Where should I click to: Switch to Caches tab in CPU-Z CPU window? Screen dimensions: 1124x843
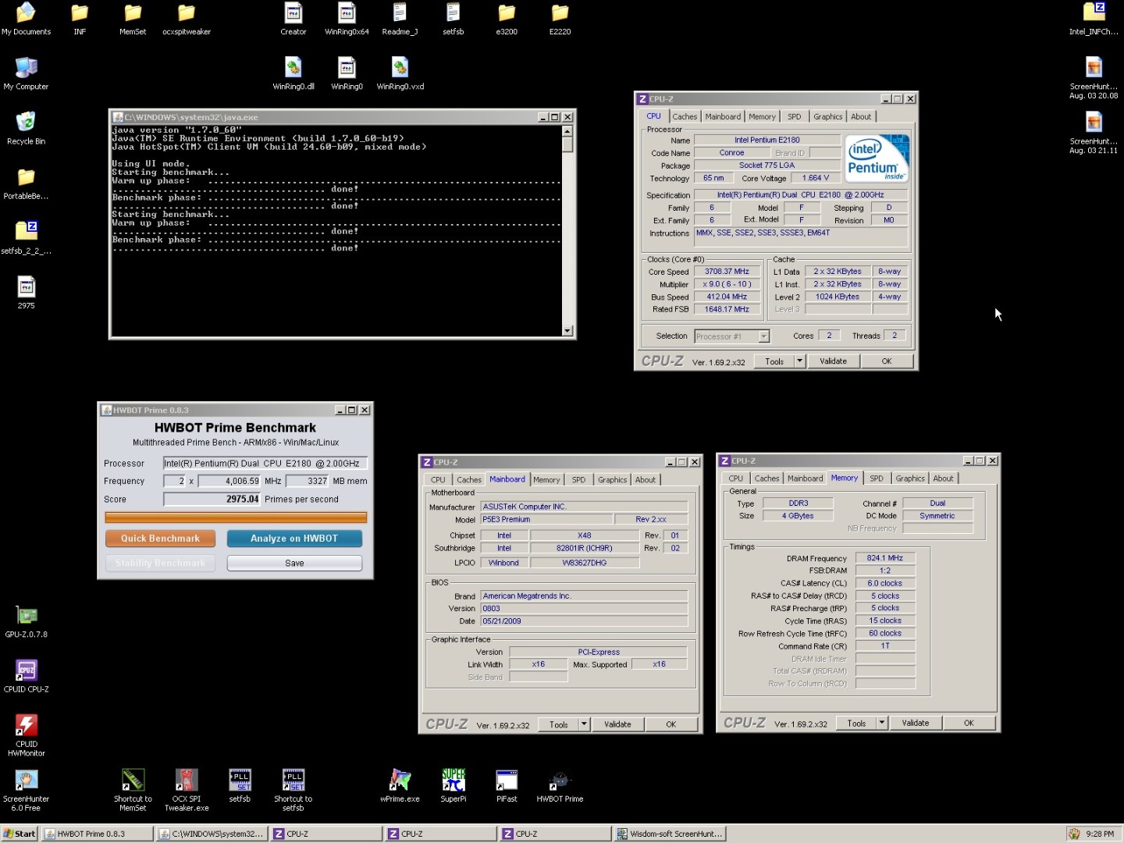(x=685, y=116)
